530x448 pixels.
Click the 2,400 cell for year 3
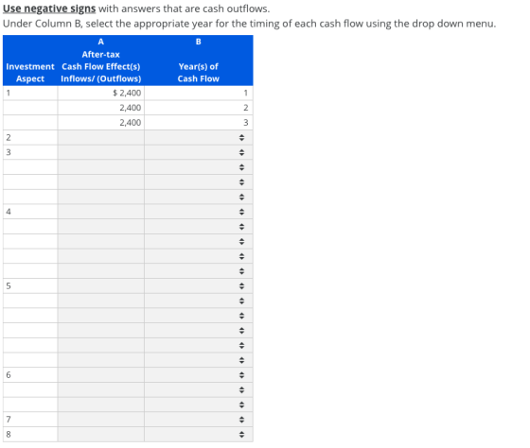click(x=101, y=123)
